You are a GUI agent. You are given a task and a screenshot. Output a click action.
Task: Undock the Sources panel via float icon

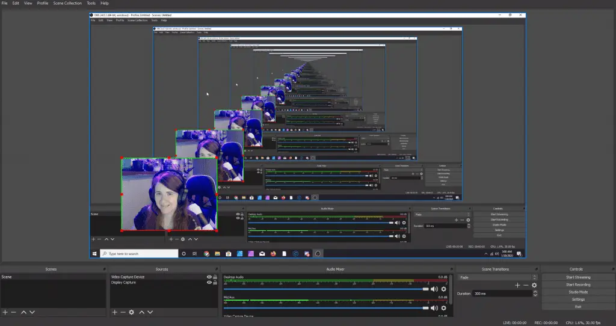tap(216, 269)
